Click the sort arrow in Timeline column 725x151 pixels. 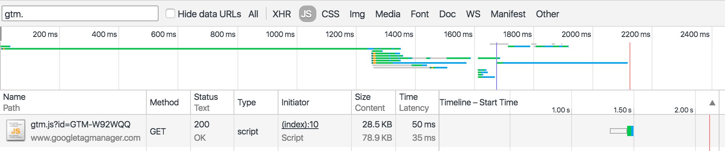coord(712,103)
